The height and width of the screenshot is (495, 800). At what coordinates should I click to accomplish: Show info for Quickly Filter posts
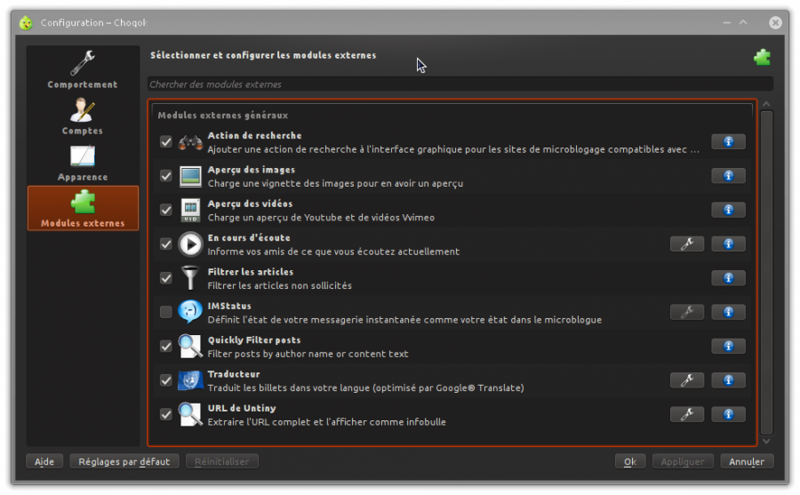(x=729, y=347)
